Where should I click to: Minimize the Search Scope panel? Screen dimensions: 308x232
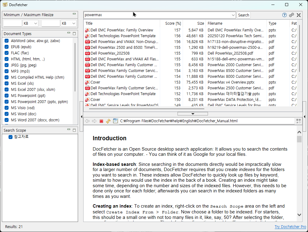click(x=69, y=130)
